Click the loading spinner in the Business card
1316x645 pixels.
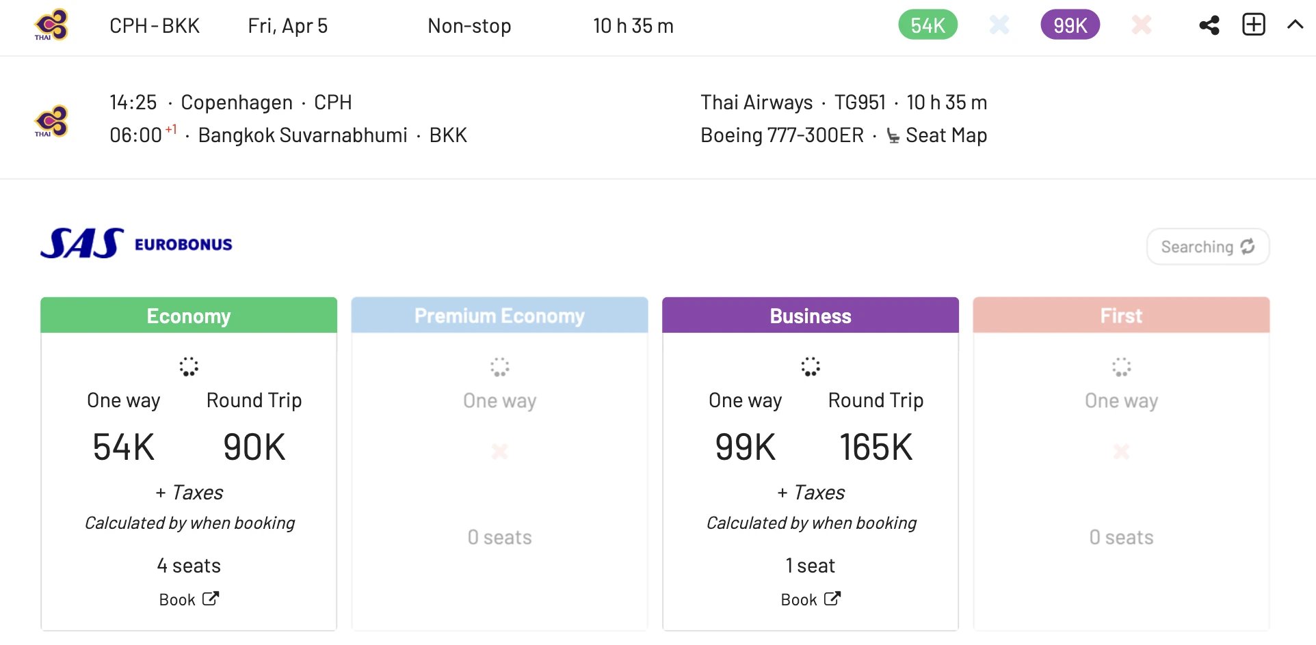(811, 367)
